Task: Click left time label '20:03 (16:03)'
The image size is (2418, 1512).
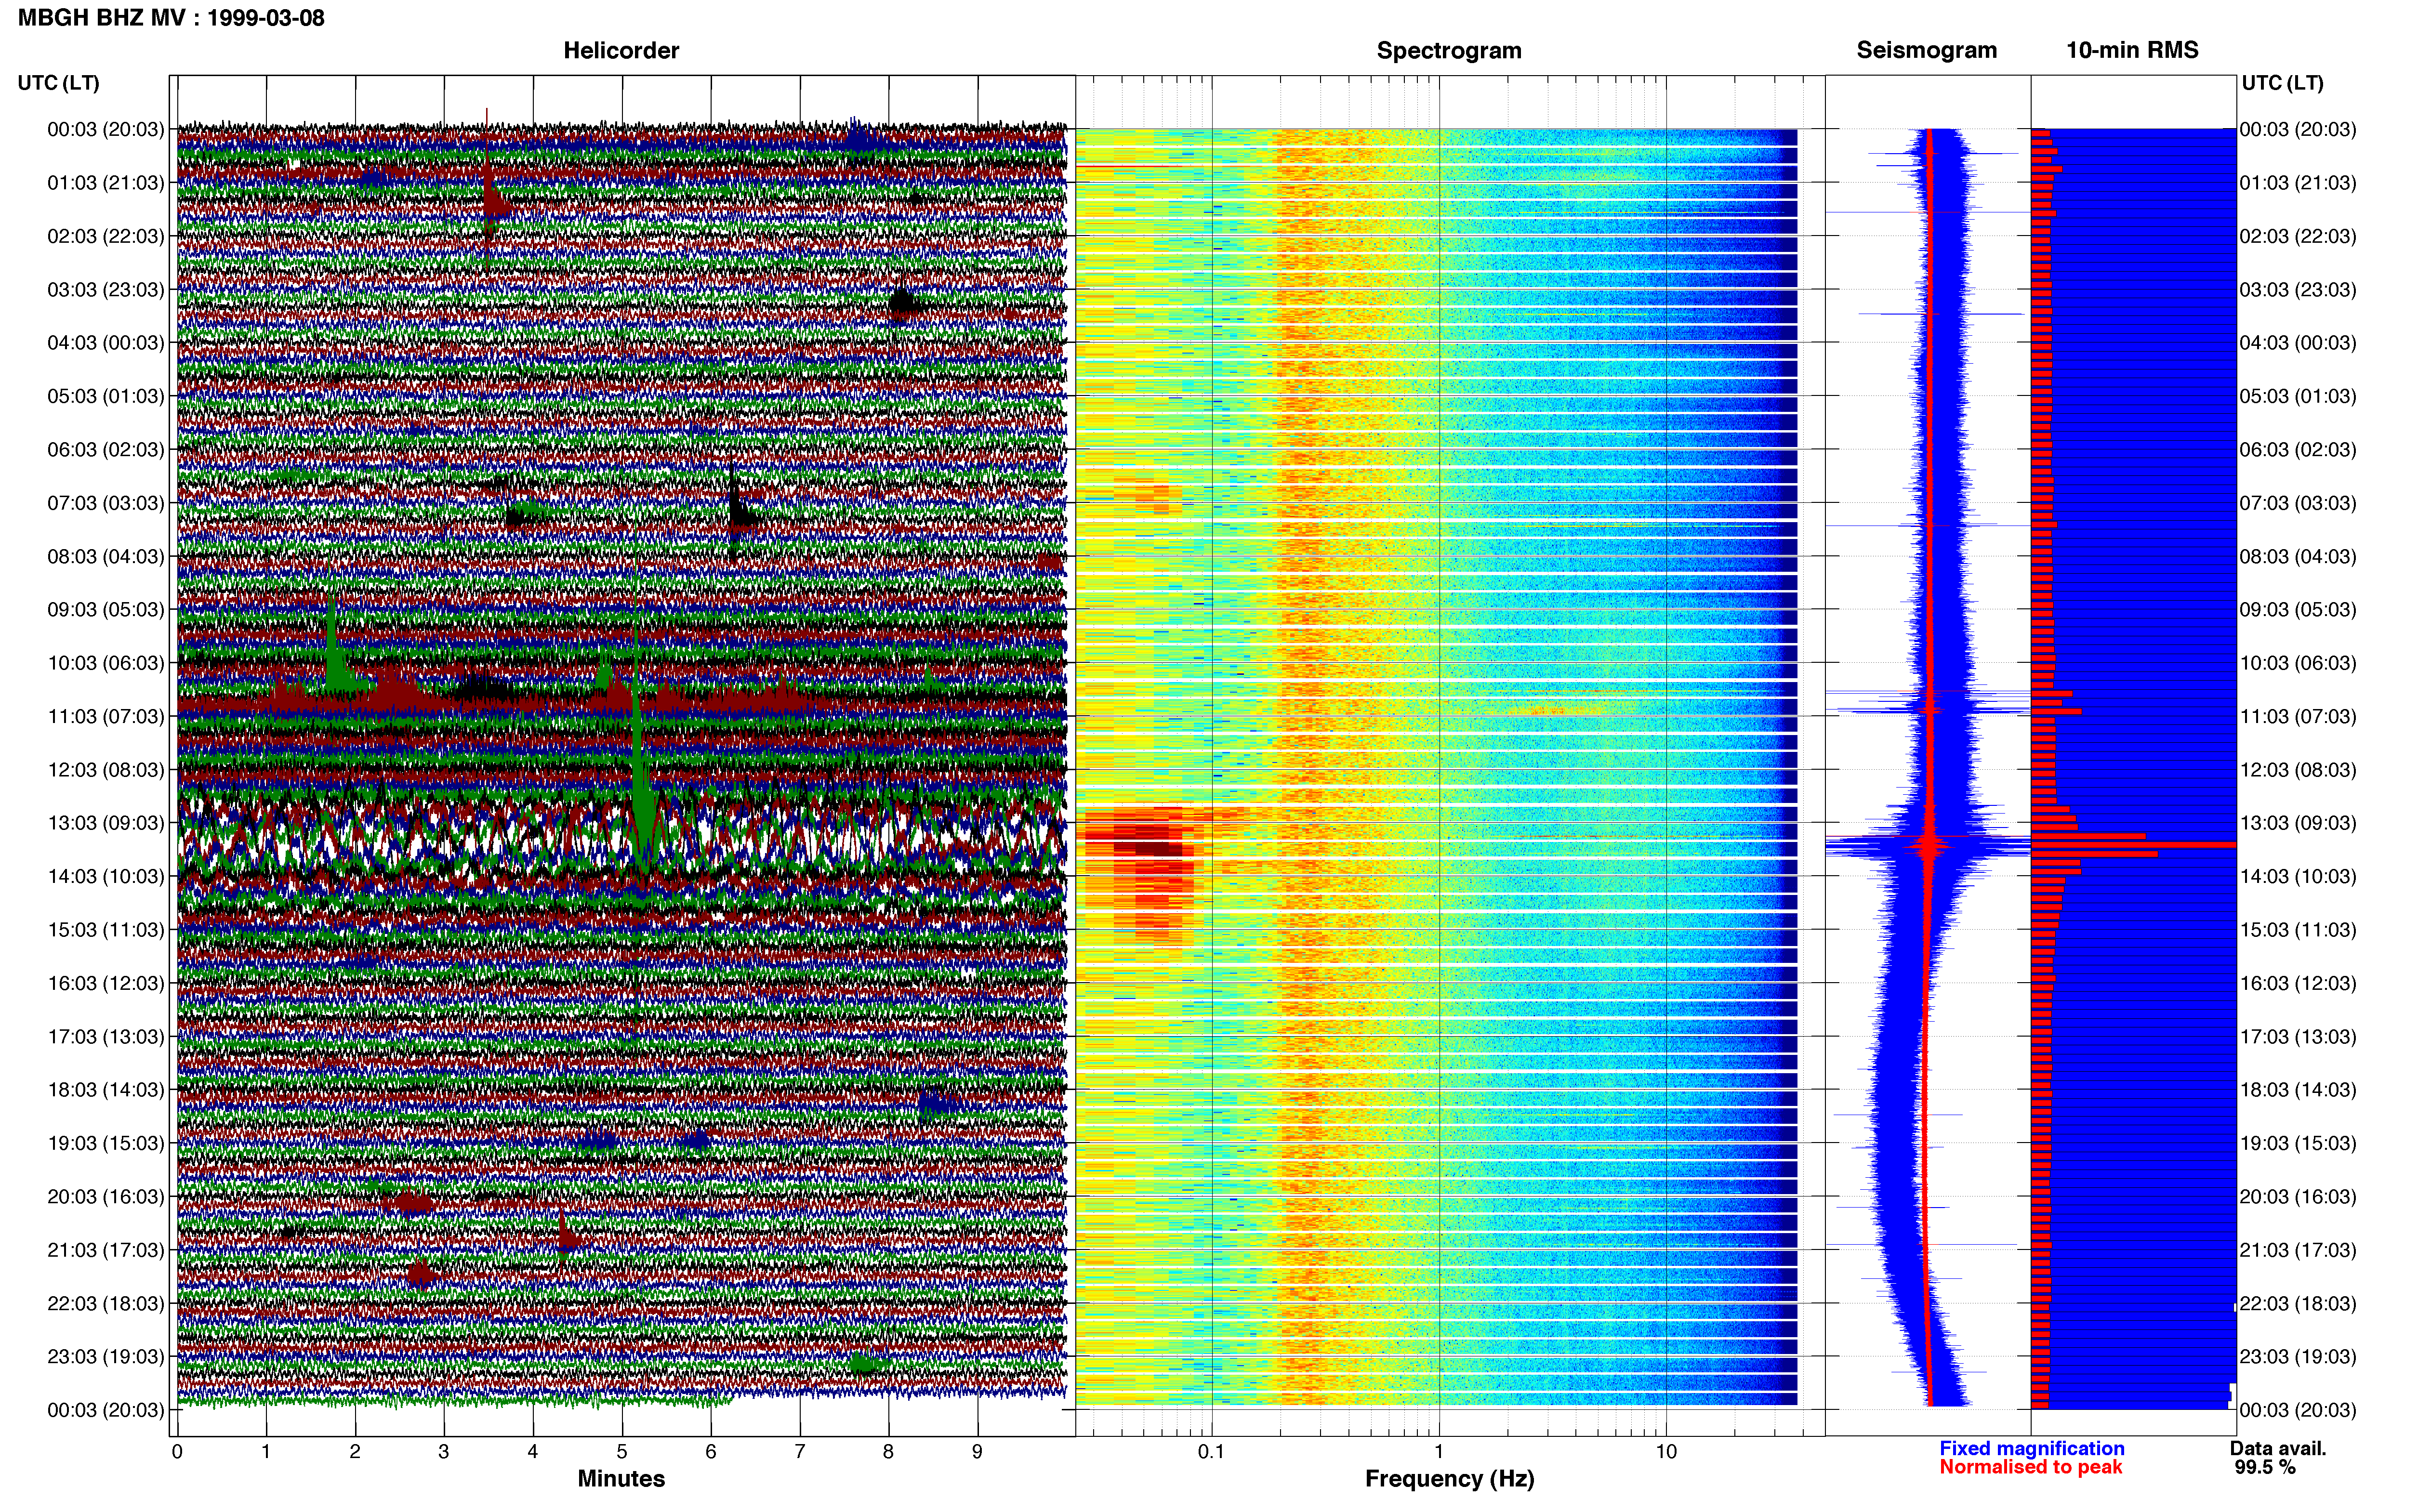Action: tap(105, 1196)
